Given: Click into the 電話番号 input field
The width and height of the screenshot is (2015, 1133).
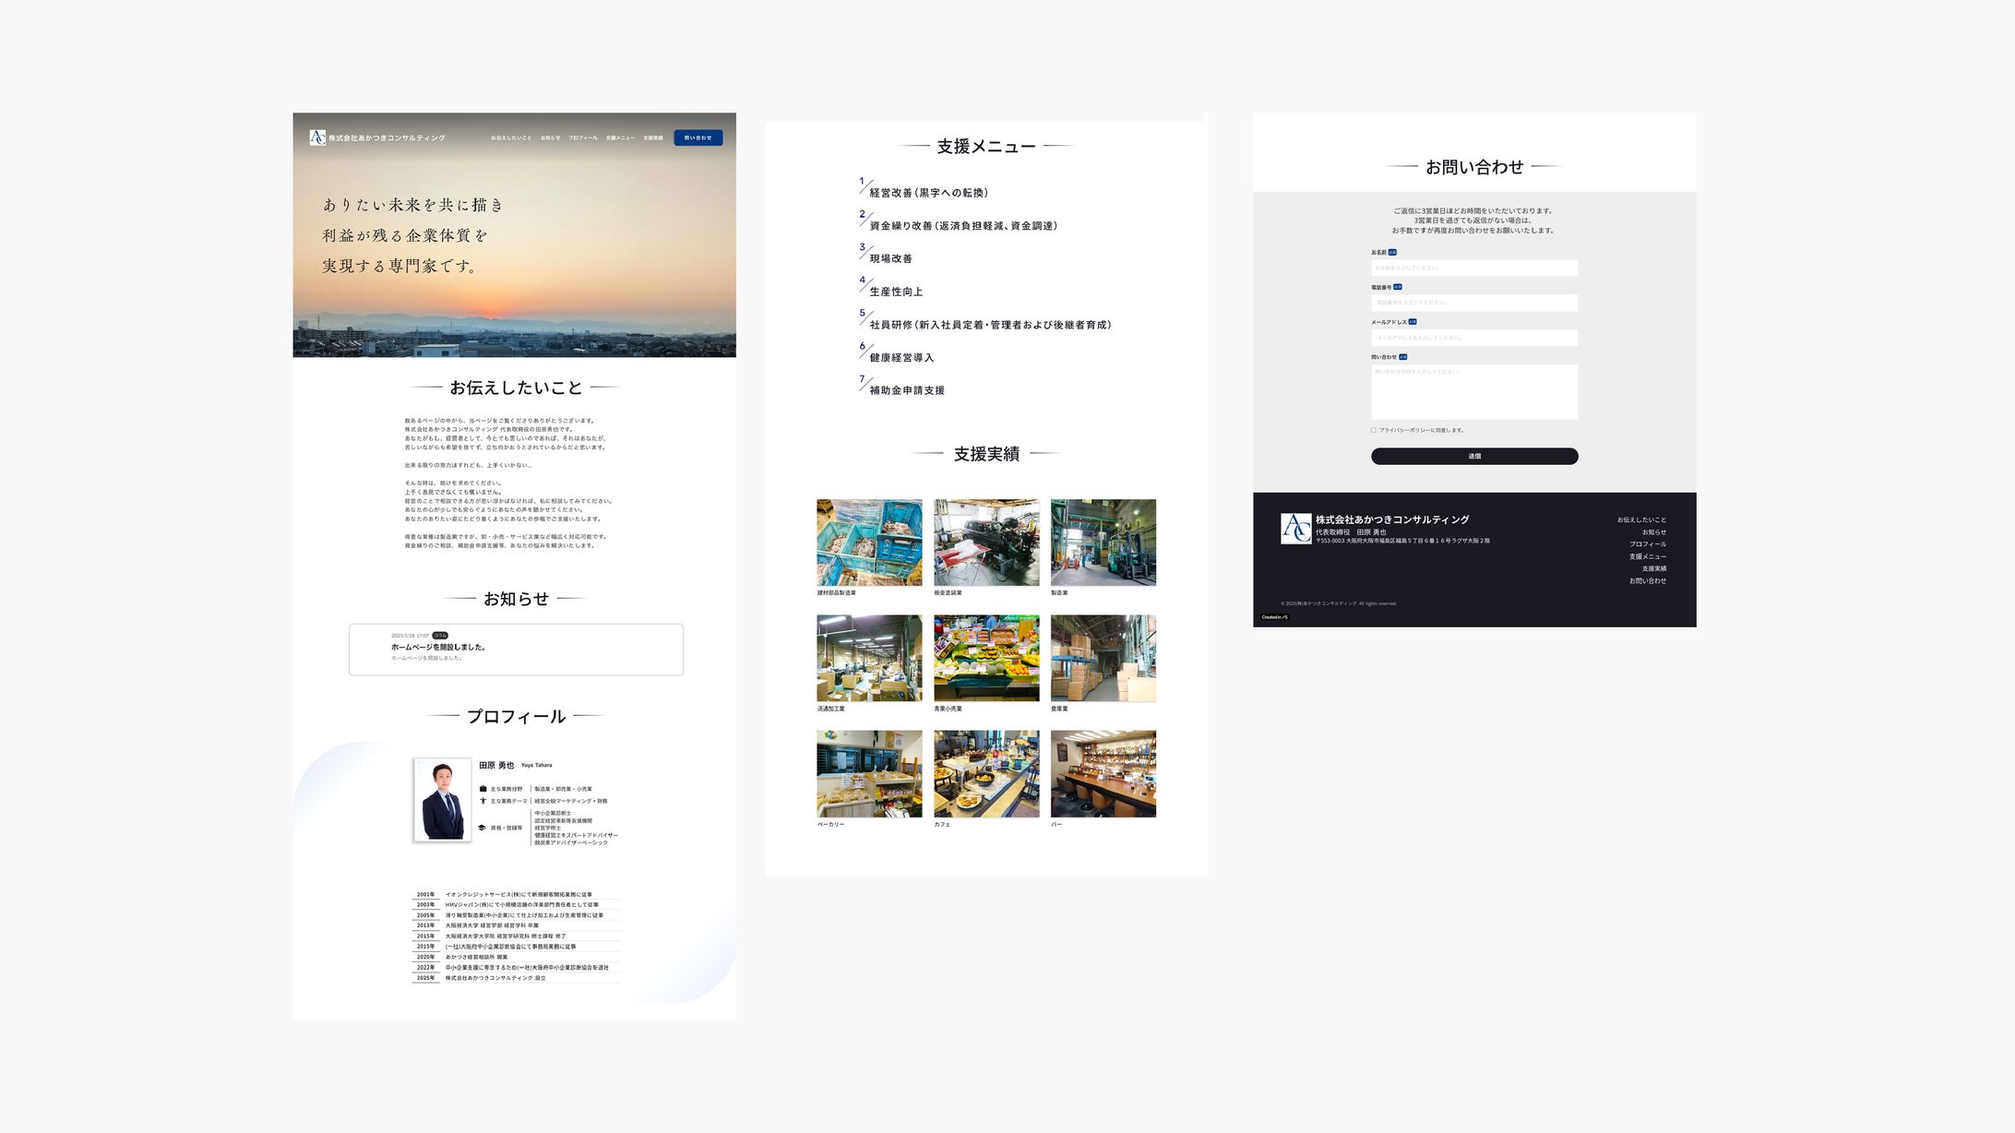Looking at the screenshot, I should (1474, 303).
